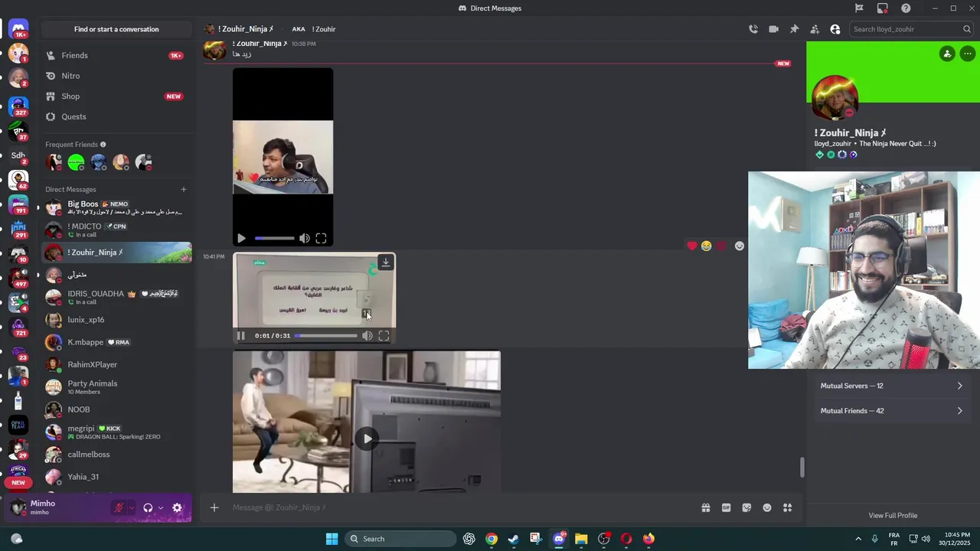980x551 pixels.
Task: Add the laughing emoji reaction
Action: (x=707, y=246)
